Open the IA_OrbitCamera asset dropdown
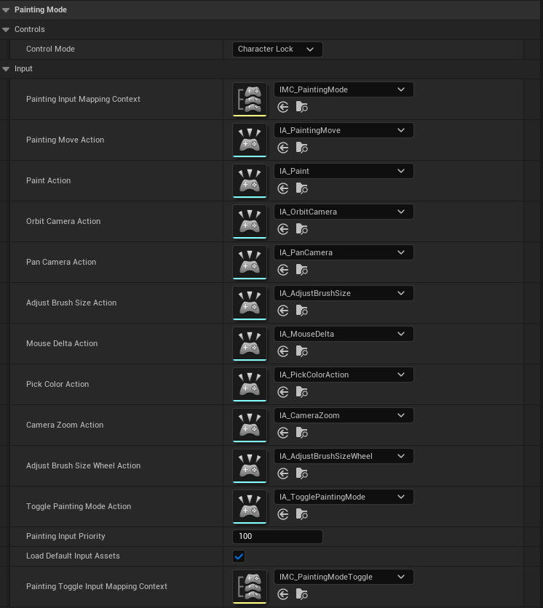The image size is (543, 608). point(344,212)
